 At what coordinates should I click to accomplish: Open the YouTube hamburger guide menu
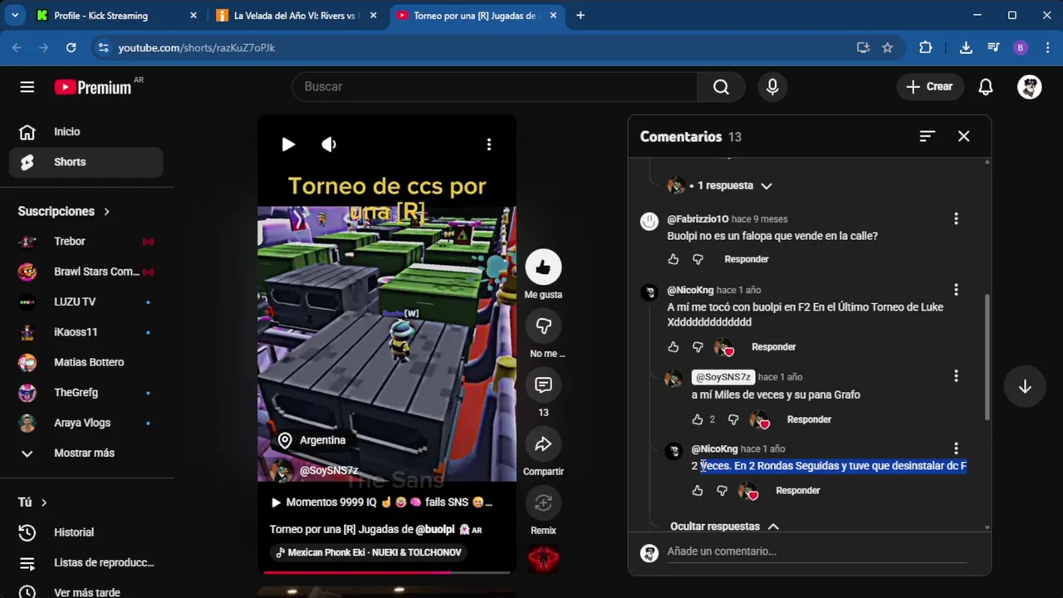(x=27, y=86)
